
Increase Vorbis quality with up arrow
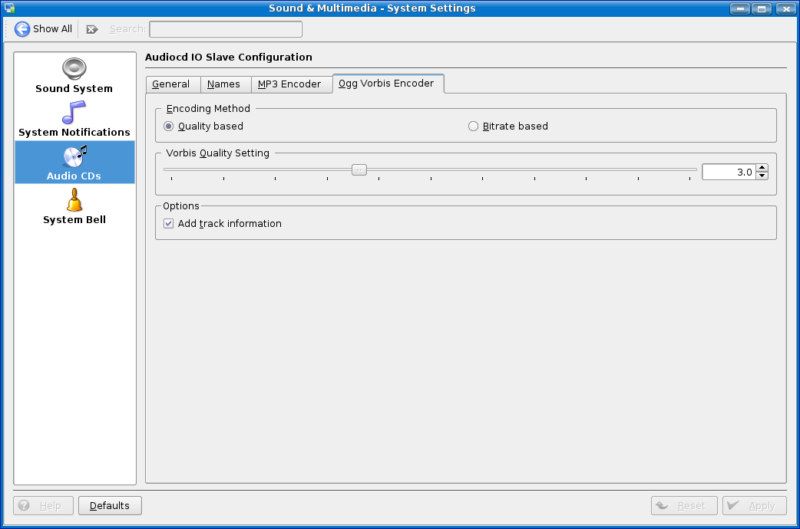(762, 168)
